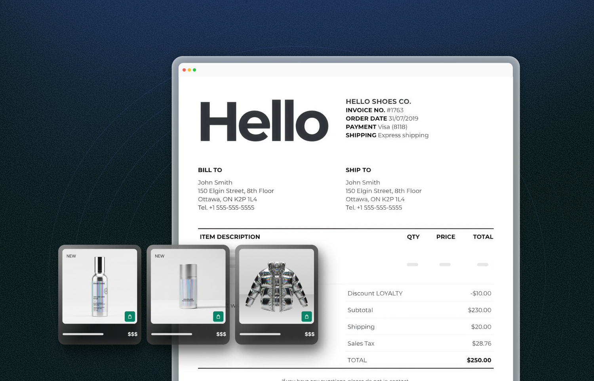Select the NEW badge on the serum card
594x381 pixels.
coord(71,256)
